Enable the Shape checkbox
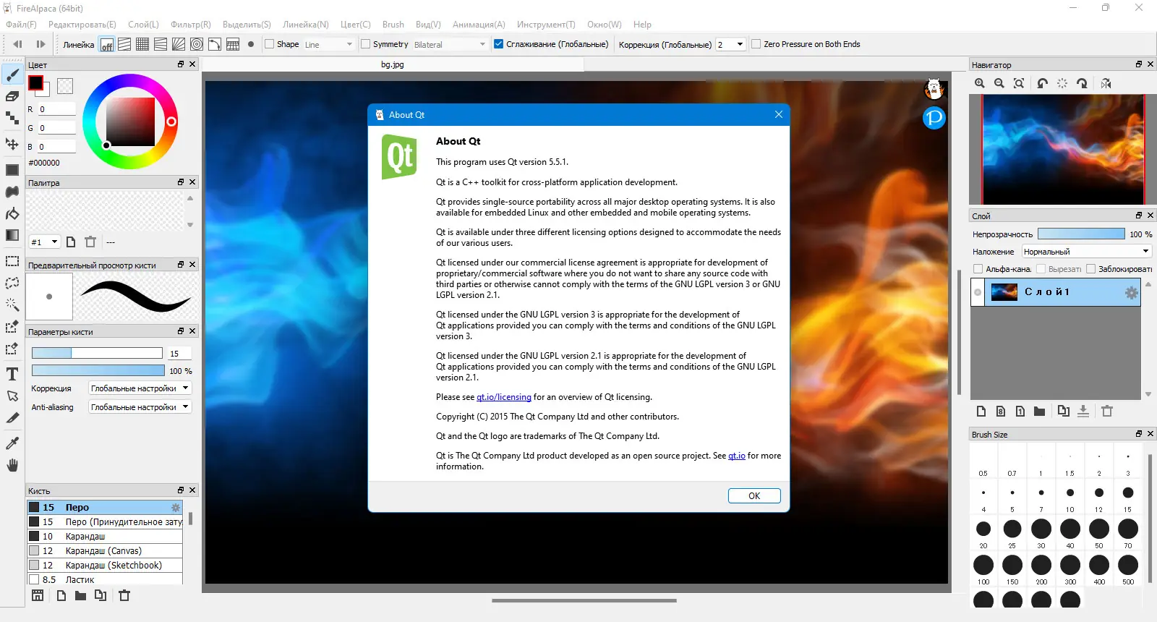 270,44
